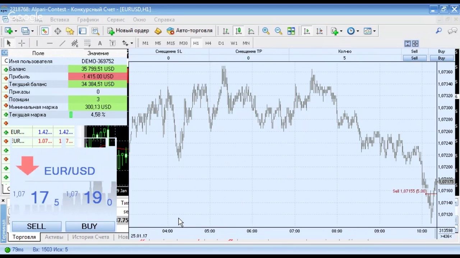Open a new chart window
Screen dimensions: 460x258
tap(9, 31)
